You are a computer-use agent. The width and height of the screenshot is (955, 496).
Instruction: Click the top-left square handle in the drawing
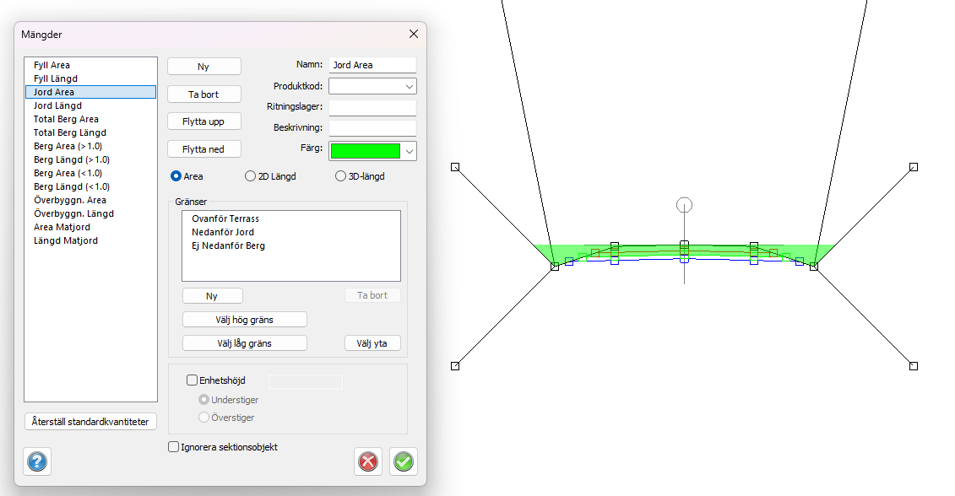(455, 167)
